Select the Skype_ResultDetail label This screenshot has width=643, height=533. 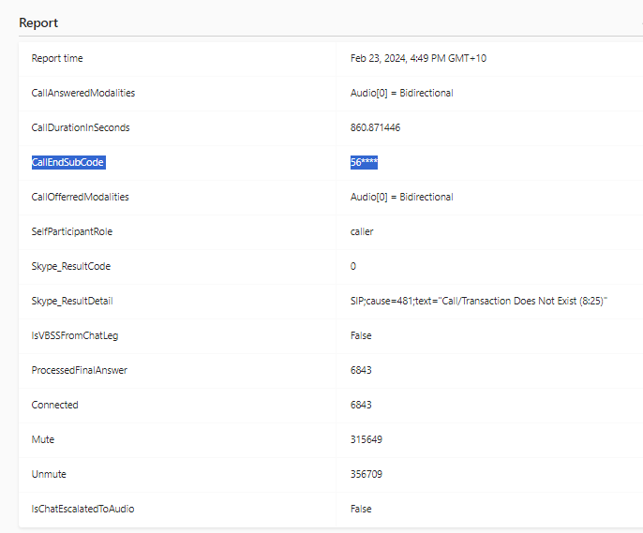[x=72, y=302]
